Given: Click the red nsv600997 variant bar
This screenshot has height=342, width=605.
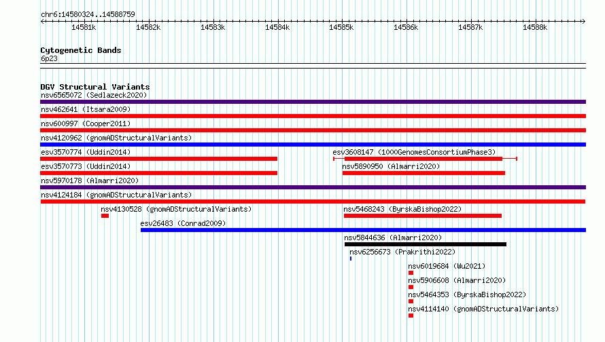Looking at the screenshot, I should 313,130.
